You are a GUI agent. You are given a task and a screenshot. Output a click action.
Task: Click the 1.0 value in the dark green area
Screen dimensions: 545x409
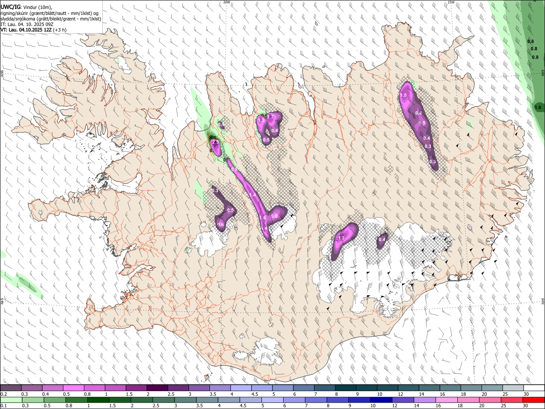(538, 108)
